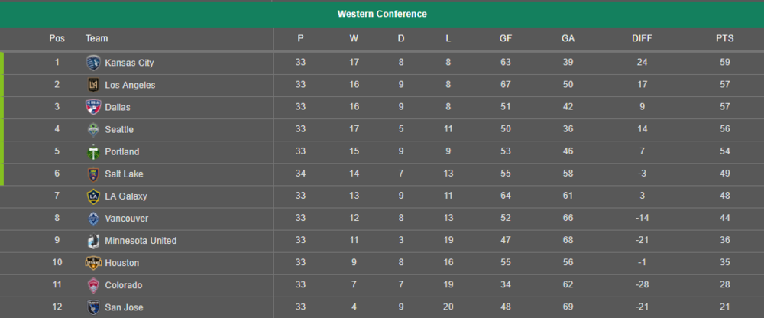This screenshot has width=764, height=318.
Task: Click the LA Galaxy team name
Action: click(126, 196)
